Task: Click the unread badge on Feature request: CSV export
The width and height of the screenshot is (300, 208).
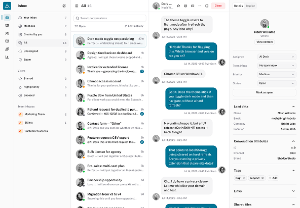Action: 142,142
